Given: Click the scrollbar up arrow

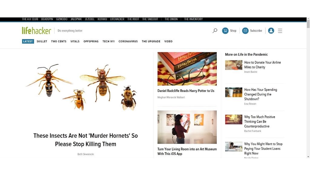Looking at the screenshot, I should click(x=308, y=18).
